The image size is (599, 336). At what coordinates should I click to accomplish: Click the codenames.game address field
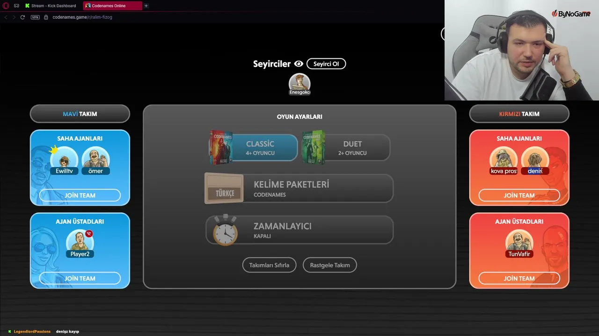tap(82, 17)
